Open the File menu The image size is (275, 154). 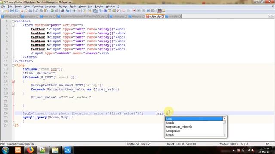coord(3,6)
